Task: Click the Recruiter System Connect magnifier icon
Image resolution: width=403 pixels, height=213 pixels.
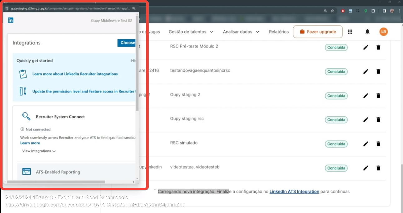Action: (26, 116)
